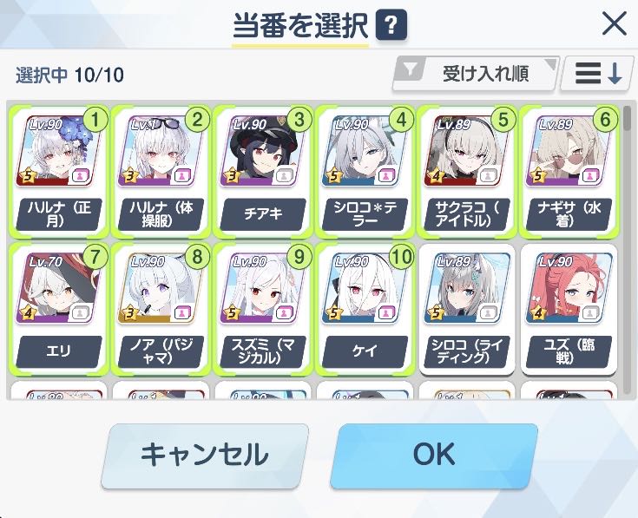
Task: Deselect the ハルナ（体操服）character card
Action: click(x=161, y=172)
